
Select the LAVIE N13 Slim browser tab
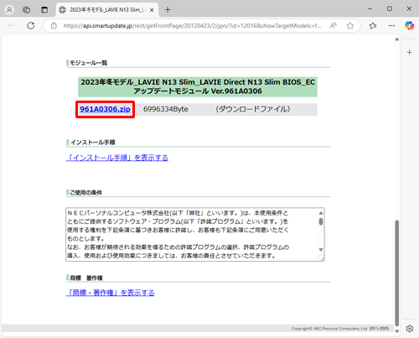click(x=107, y=10)
